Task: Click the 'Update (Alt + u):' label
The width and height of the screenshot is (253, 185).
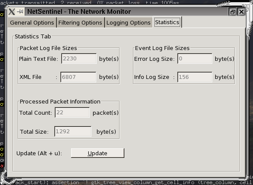Action: [x=39, y=154]
